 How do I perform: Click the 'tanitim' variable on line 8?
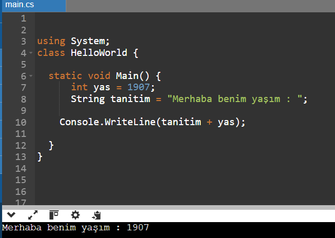[131, 99]
